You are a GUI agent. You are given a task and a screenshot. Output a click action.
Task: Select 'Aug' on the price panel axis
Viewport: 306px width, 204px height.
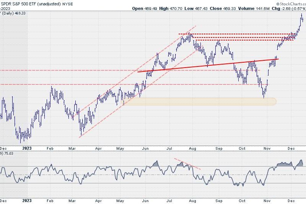click(x=192, y=149)
